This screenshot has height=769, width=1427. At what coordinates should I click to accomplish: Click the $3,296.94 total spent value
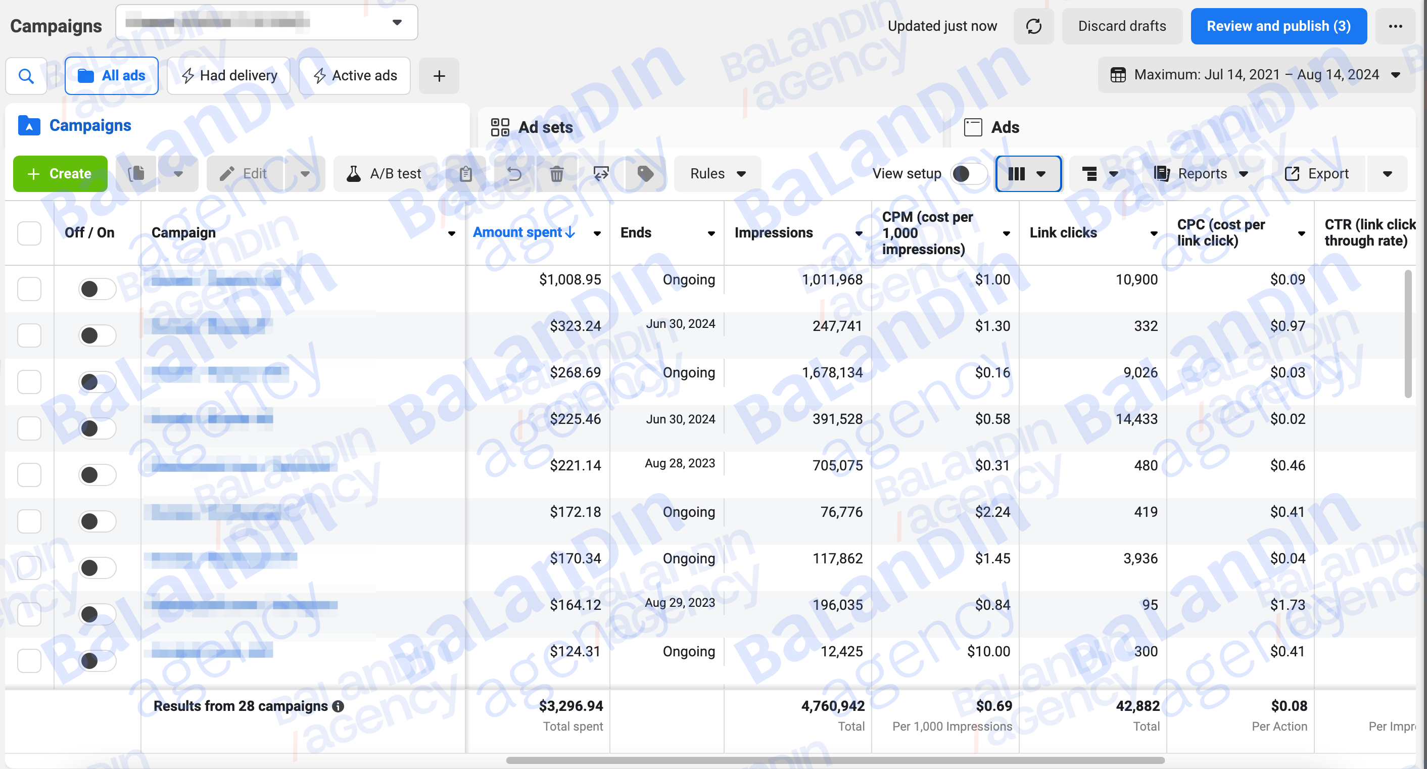[570, 706]
